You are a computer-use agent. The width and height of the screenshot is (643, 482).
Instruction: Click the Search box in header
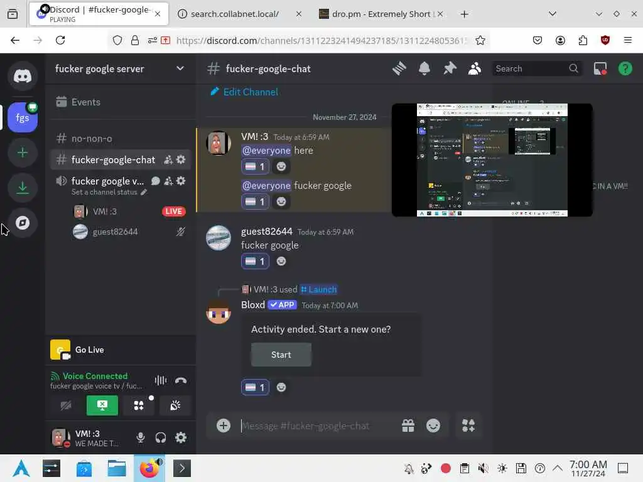[x=536, y=68]
